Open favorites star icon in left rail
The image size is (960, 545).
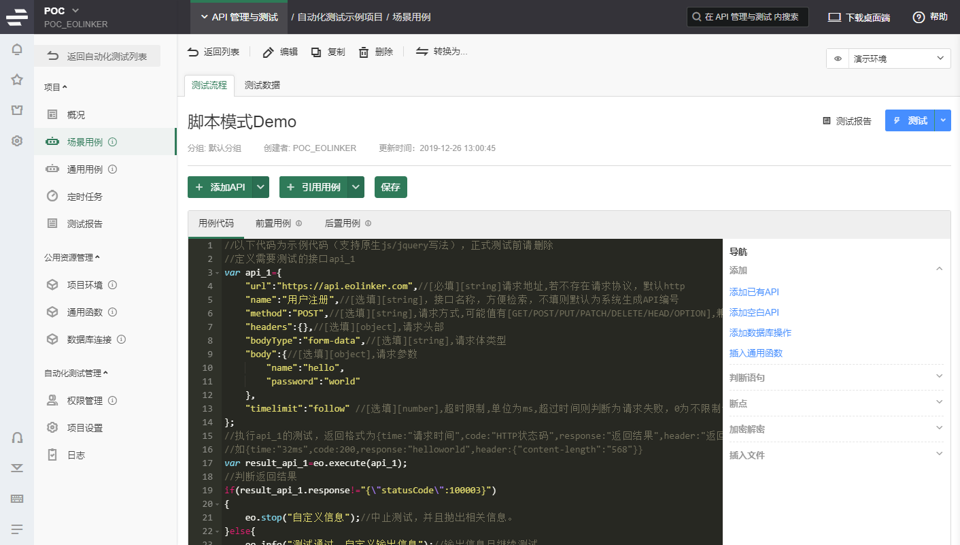click(17, 80)
